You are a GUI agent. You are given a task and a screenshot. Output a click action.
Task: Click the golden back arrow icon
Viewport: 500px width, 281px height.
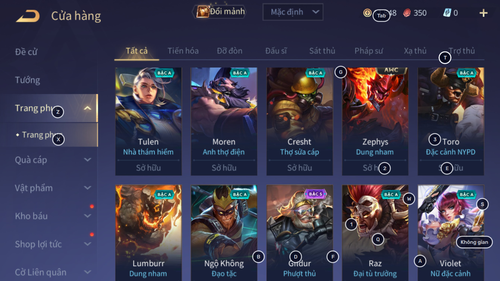point(28,16)
